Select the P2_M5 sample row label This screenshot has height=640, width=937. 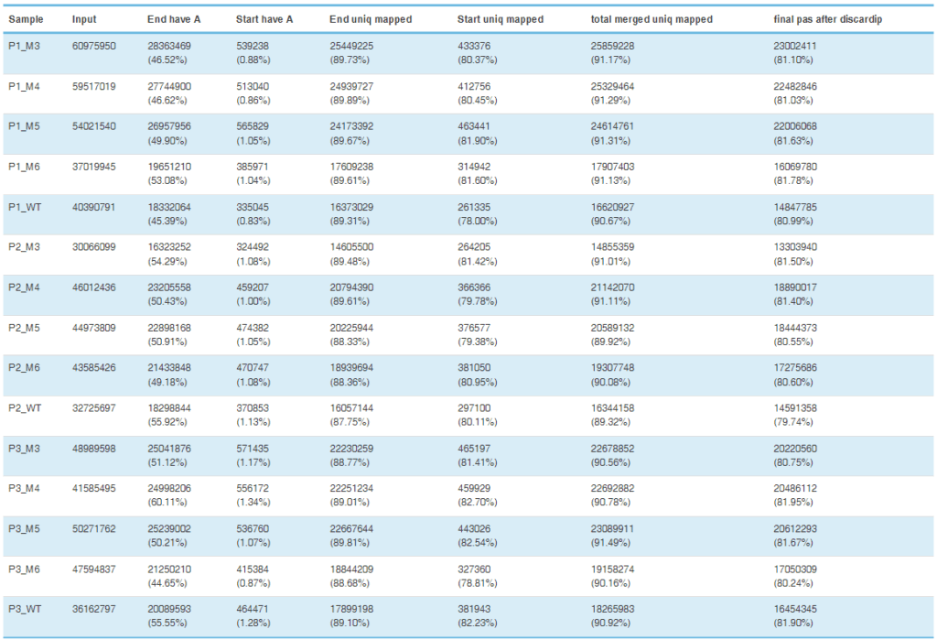pyautogui.click(x=27, y=328)
